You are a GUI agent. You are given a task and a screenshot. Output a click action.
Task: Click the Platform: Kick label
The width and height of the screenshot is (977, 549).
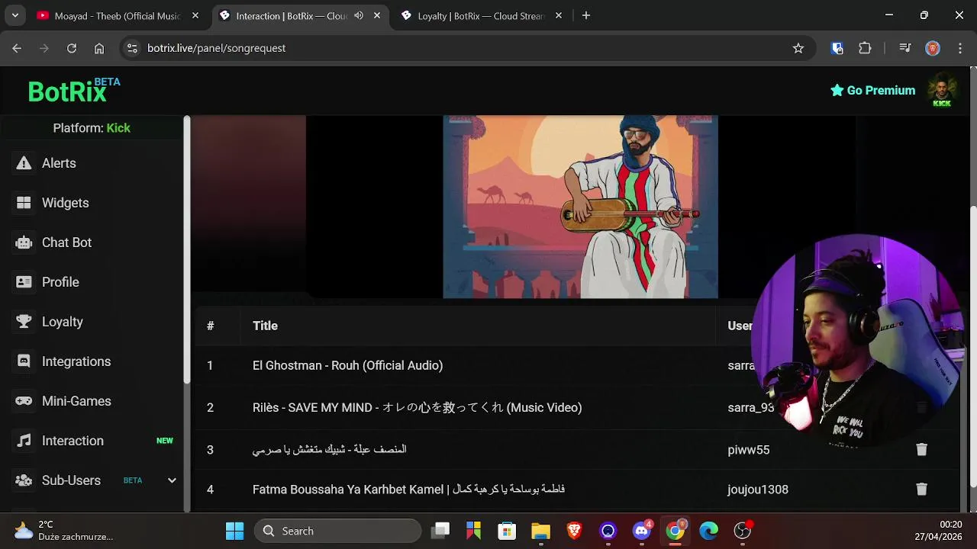pyautogui.click(x=92, y=128)
